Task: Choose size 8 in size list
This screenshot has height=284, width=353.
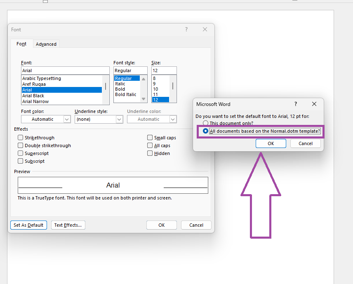Action: (160, 78)
